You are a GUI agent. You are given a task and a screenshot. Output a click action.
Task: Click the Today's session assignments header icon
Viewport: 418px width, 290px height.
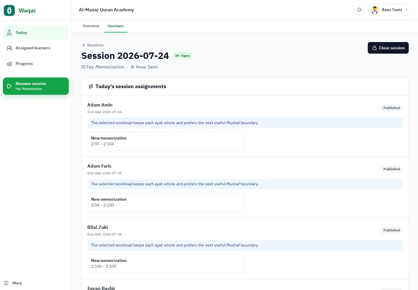[91, 86]
